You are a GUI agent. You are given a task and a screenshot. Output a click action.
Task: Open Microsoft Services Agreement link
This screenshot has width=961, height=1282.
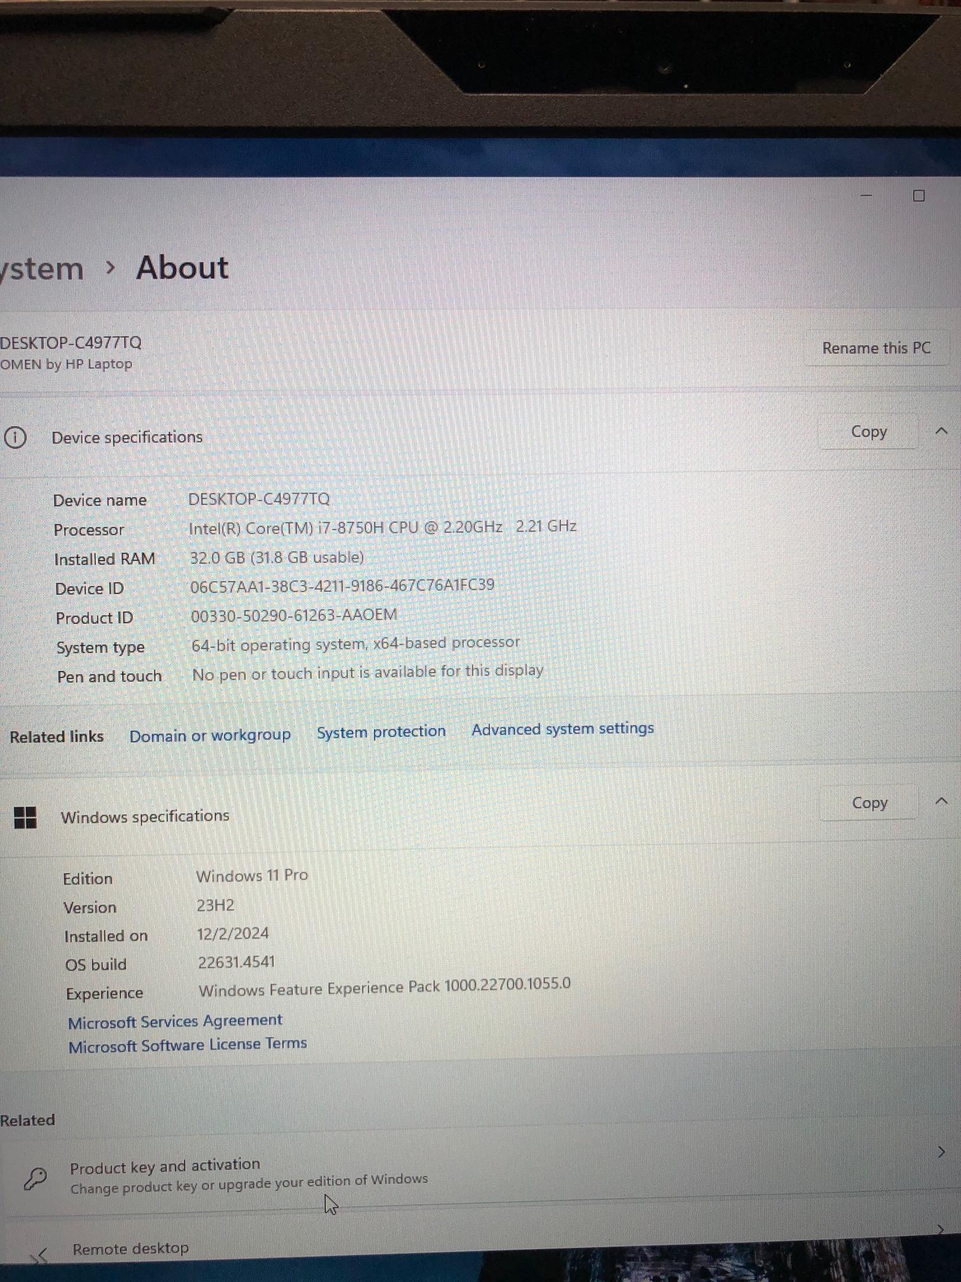coord(175,1021)
